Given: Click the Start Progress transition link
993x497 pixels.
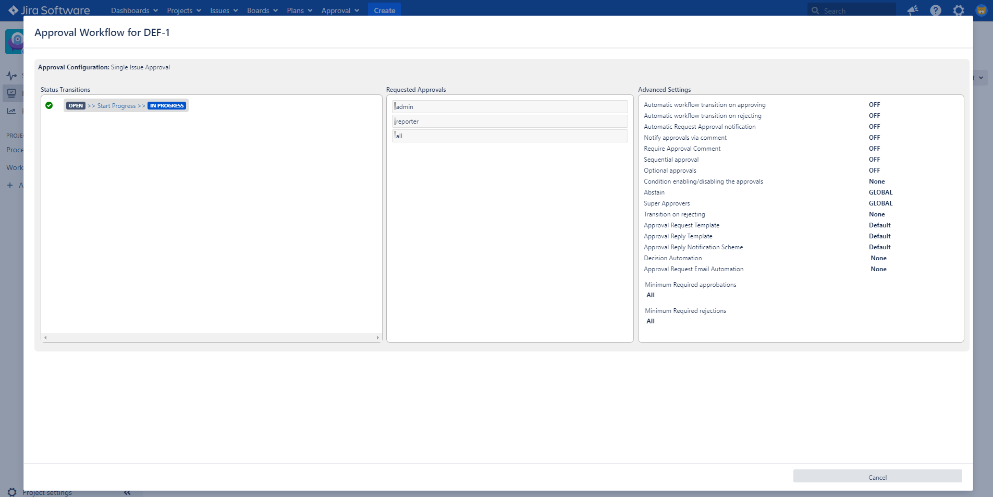Looking at the screenshot, I should 116,106.
